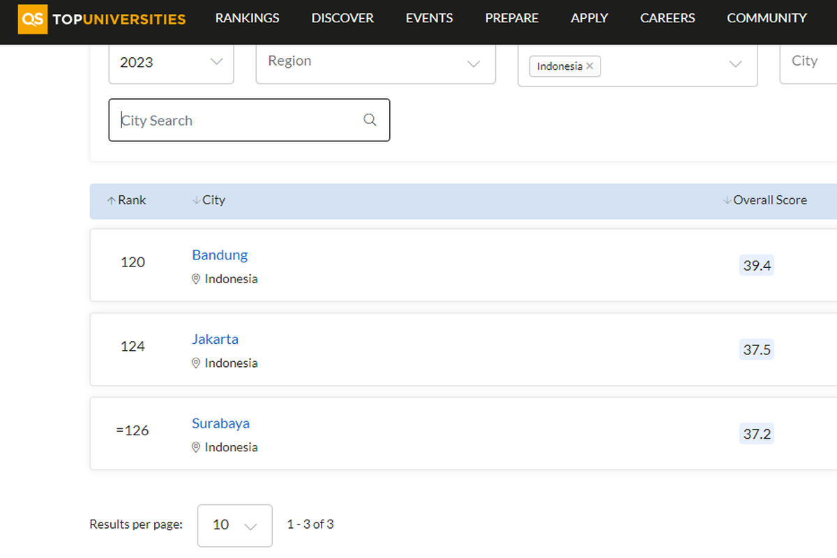The image size is (837, 558).
Task: Open the RANKINGS menu
Action: pos(247,18)
